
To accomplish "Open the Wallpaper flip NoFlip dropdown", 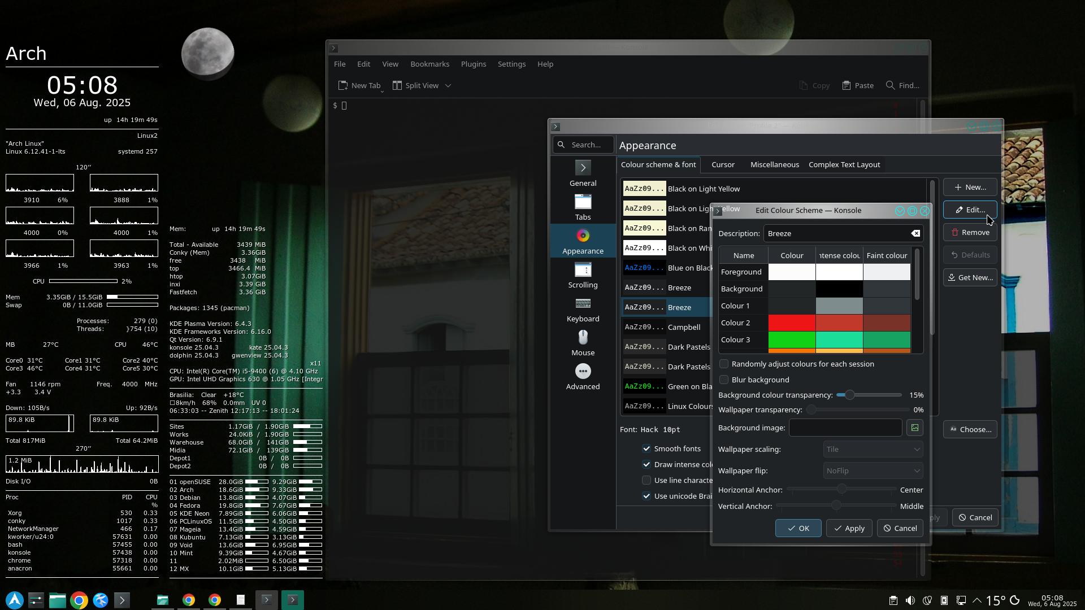I will coord(873,470).
